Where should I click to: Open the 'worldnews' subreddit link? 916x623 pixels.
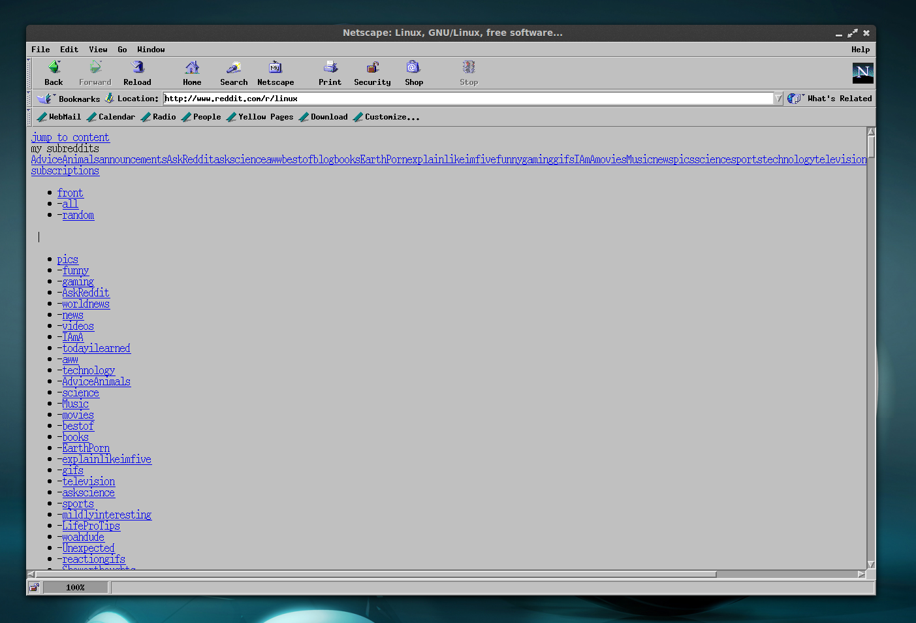click(86, 304)
